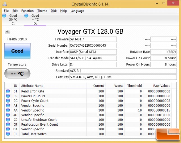Select the Power Cycle Count attribute name
This screenshot has height=143, width=181.
click(x=35, y=101)
